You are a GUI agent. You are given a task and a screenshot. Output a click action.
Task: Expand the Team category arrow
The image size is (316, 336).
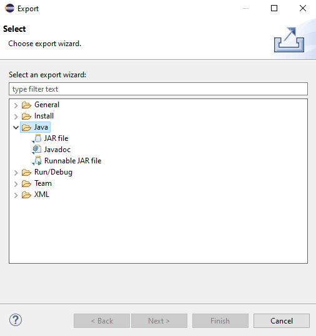point(16,184)
